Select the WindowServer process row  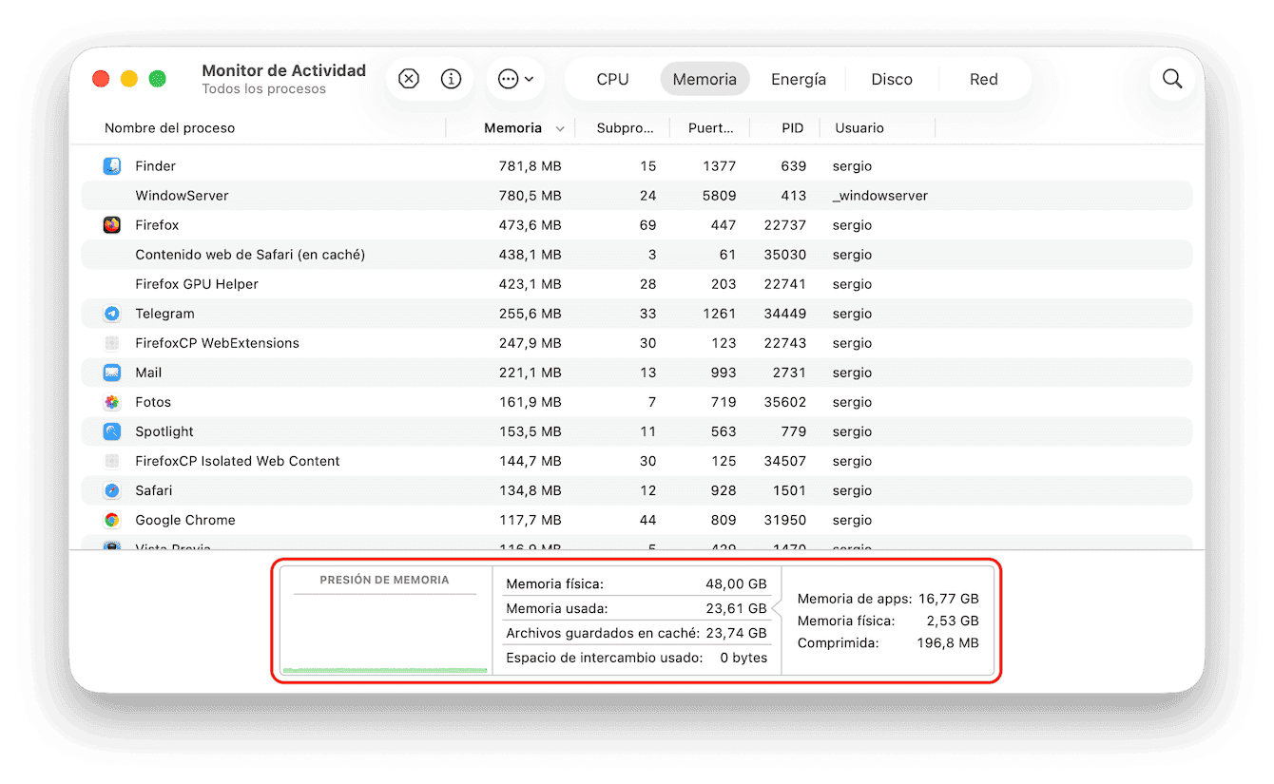(637, 196)
